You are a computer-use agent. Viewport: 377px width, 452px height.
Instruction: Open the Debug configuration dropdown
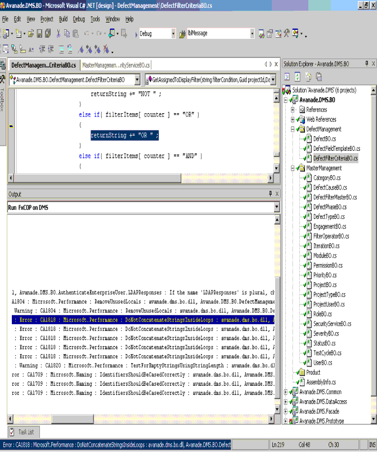pyautogui.click(x=173, y=34)
